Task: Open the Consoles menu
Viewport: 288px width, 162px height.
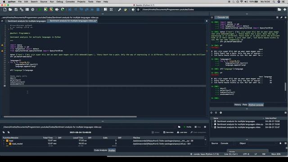Action: (70, 2)
